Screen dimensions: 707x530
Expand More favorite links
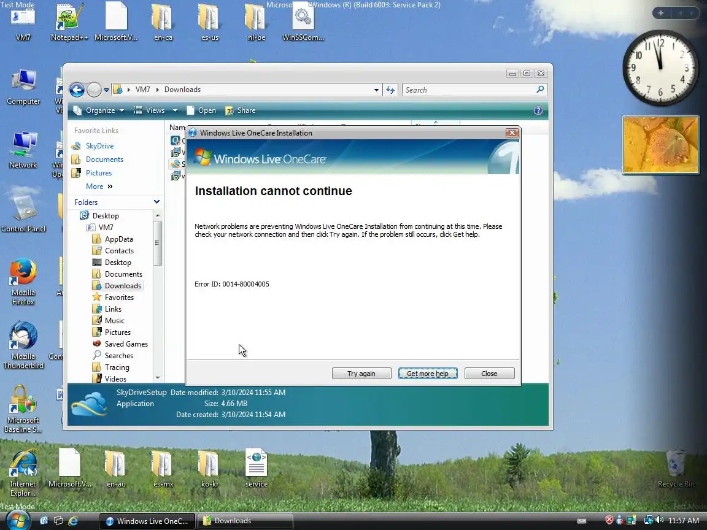(99, 186)
